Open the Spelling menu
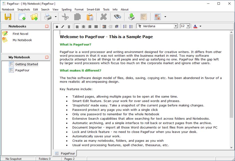This screenshot has width=235, height=161. [66, 9]
